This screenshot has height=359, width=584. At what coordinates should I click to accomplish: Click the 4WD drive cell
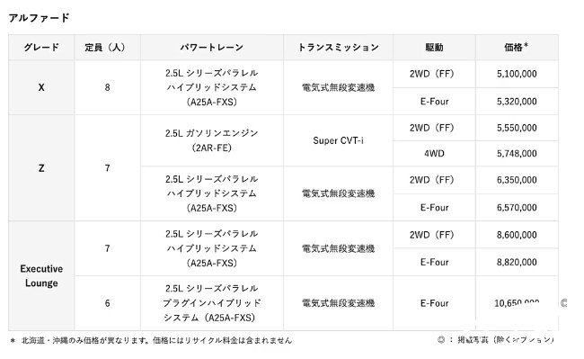click(434, 153)
